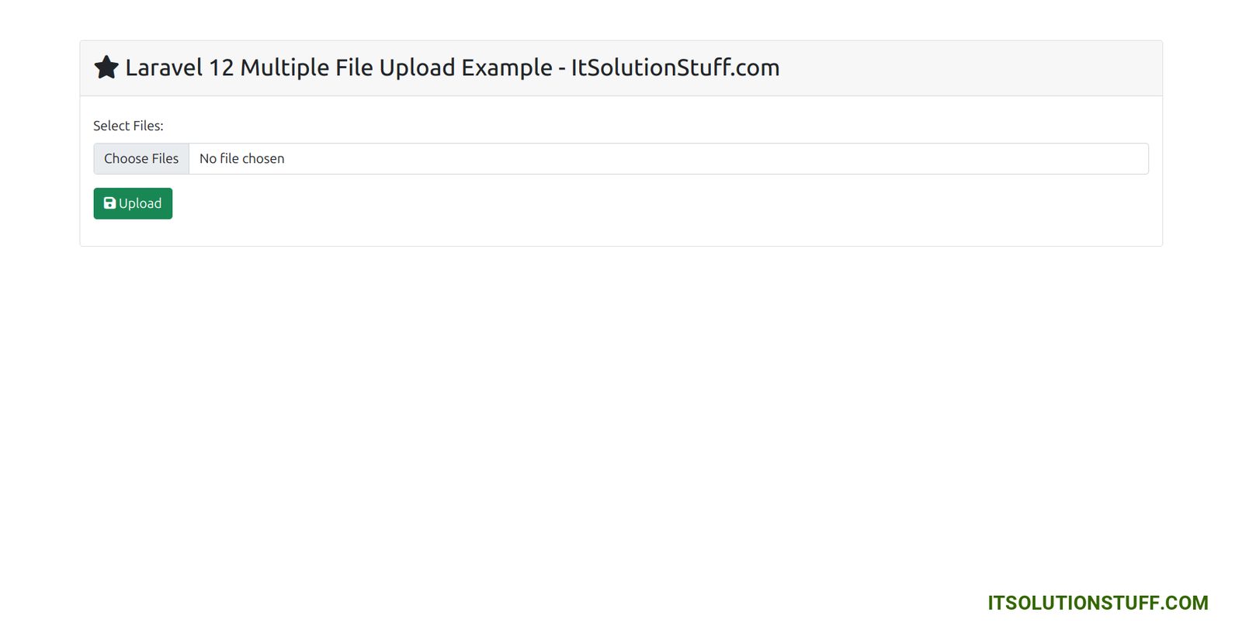
Task: Submit files using the Upload control
Action: [x=133, y=203]
